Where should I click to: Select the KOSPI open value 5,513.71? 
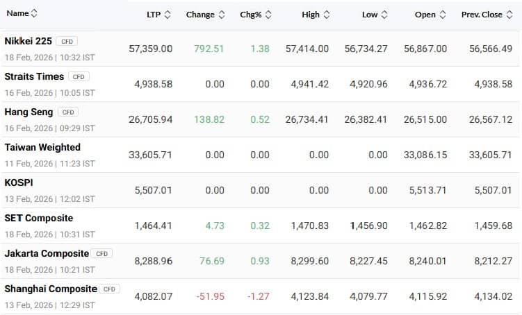coord(428,190)
